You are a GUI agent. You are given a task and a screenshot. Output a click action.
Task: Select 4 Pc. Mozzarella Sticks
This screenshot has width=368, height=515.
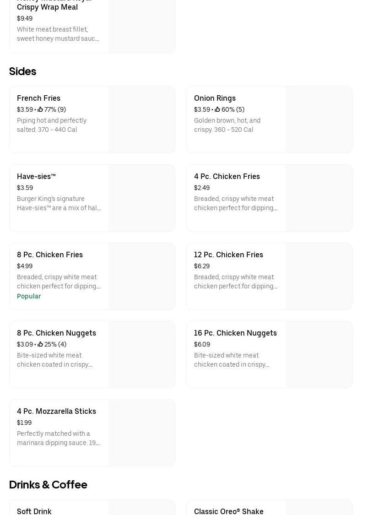pyautogui.click(x=56, y=411)
